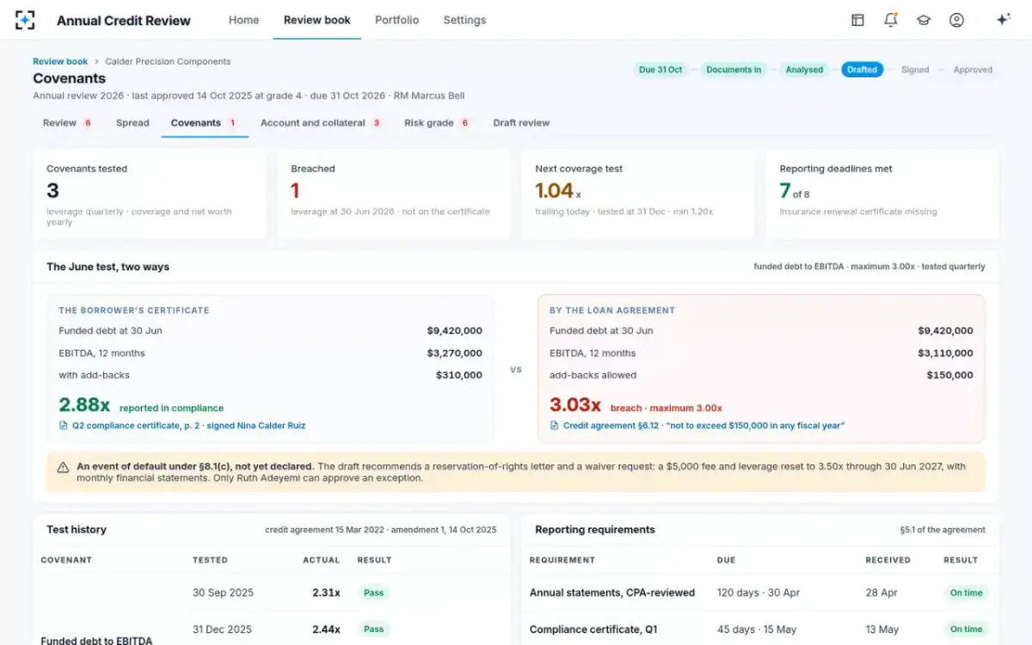The height and width of the screenshot is (645, 1032).
Task: Click the Test history heading
Action: 77,530
